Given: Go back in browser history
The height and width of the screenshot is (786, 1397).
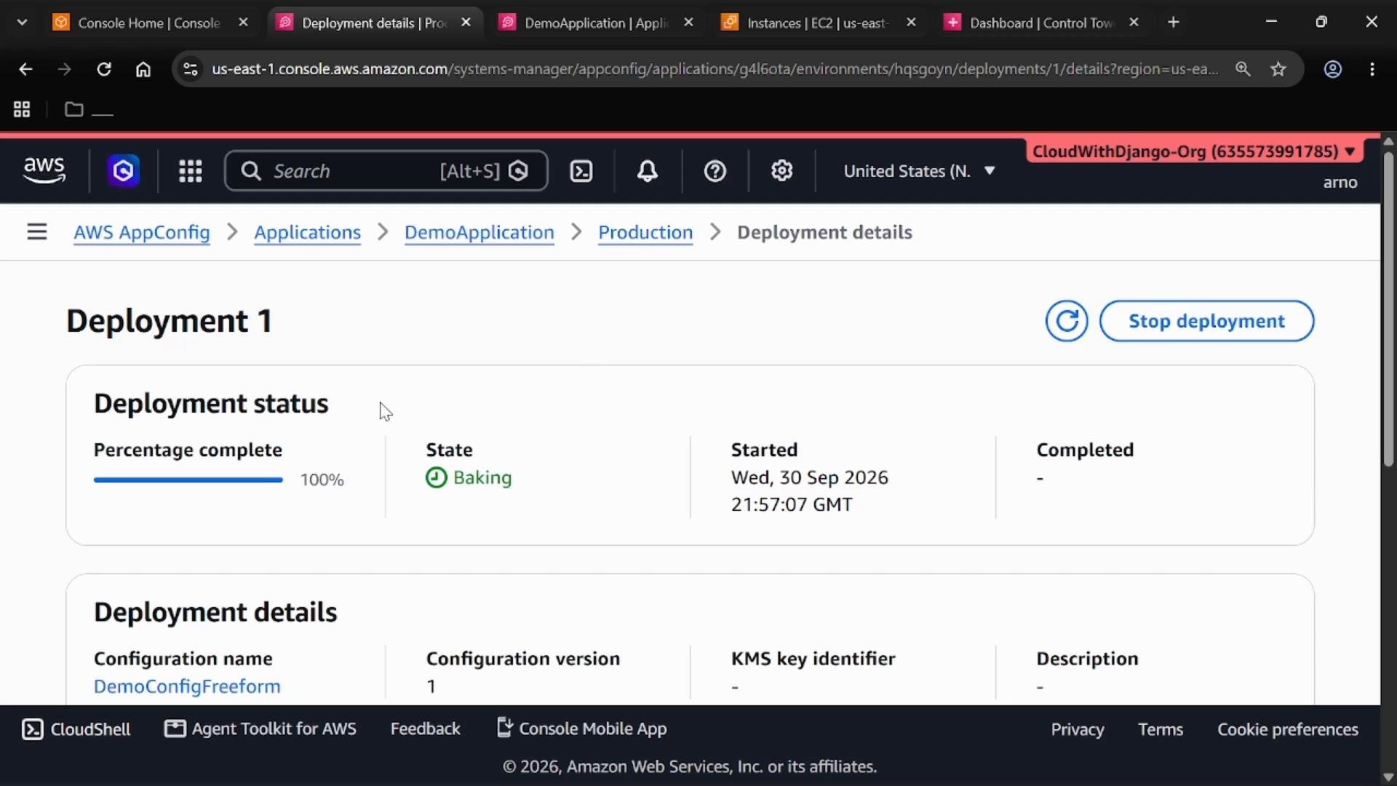Looking at the screenshot, I should (25, 69).
